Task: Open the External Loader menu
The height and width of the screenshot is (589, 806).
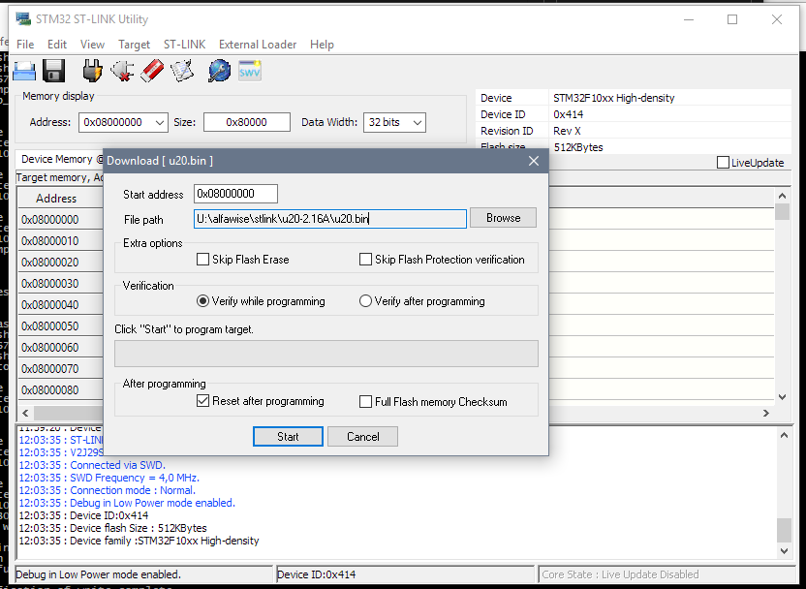Action: pyautogui.click(x=258, y=45)
